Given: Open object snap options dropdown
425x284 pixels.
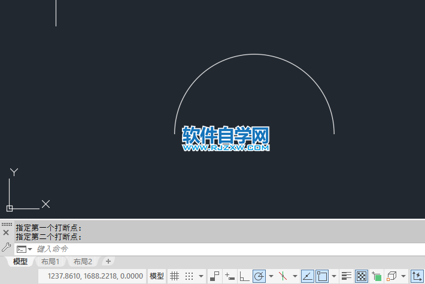Looking at the screenshot, I should point(334,276).
